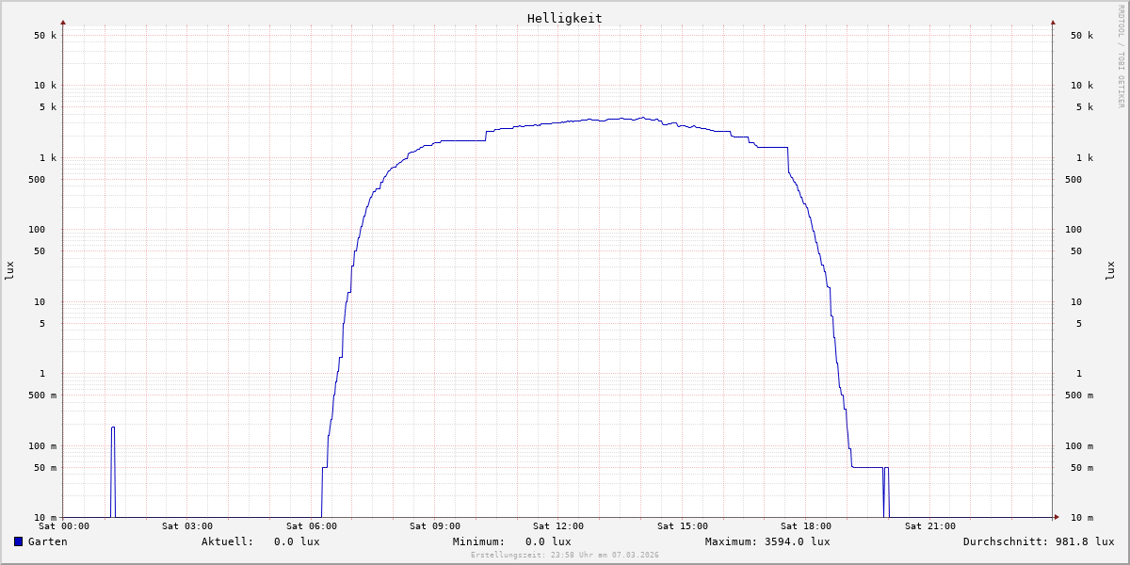Viewport: 1130px width, 565px height.
Task: Click the Sat 18:00 time axis label
Action: (806, 526)
